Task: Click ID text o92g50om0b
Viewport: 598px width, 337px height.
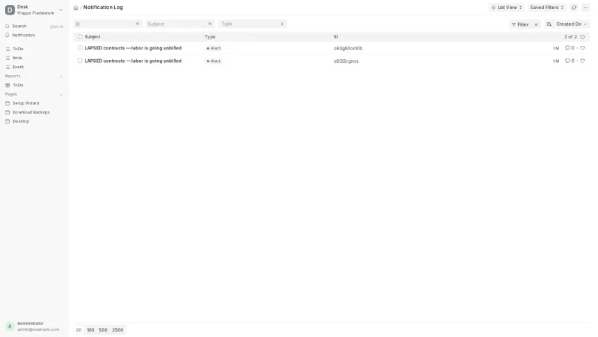Action: [x=348, y=49]
